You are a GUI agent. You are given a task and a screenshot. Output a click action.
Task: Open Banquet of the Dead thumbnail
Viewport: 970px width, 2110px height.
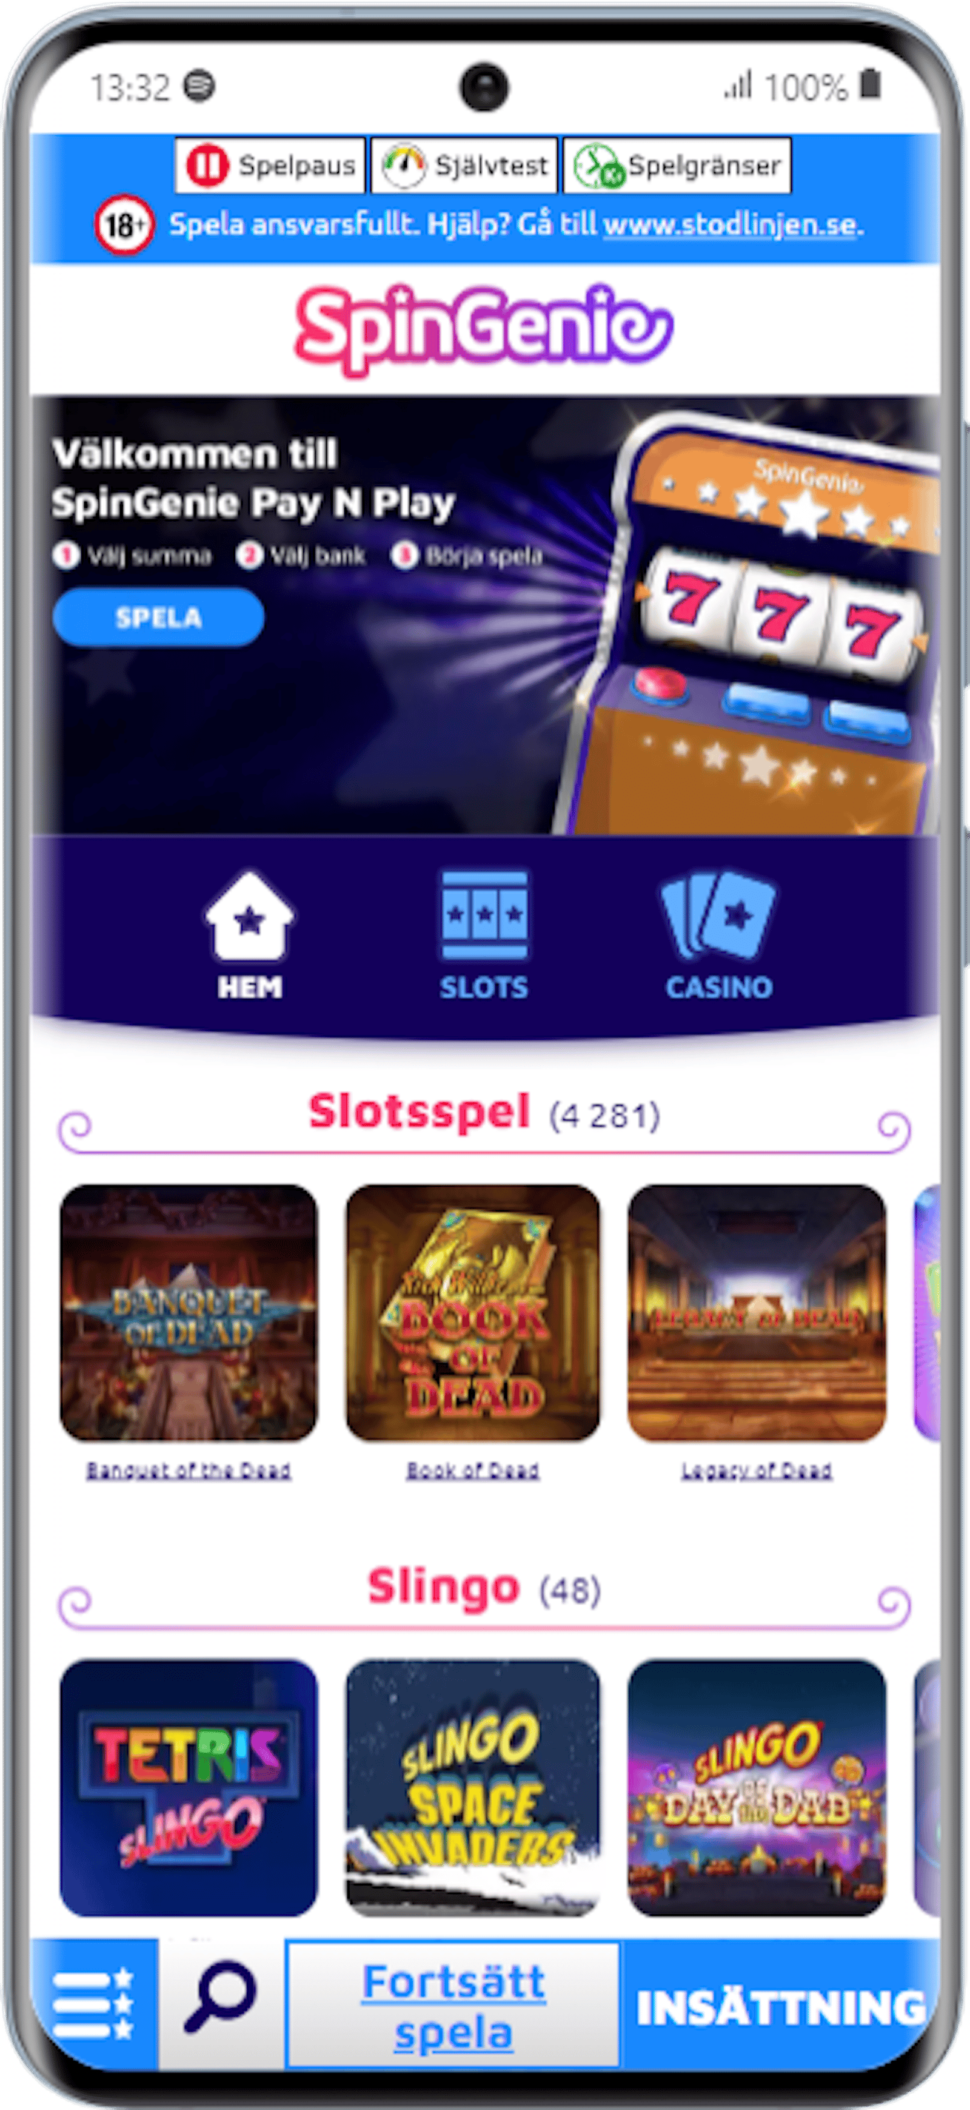pyautogui.click(x=189, y=1312)
